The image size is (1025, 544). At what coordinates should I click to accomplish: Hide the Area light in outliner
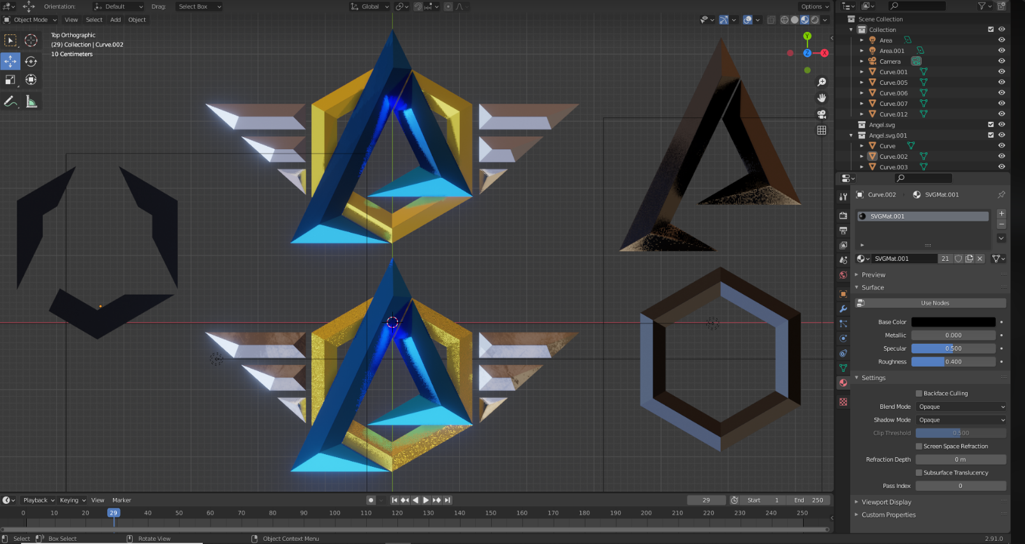coord(1001,40)
